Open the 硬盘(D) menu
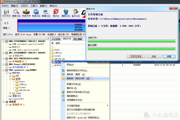This screenshot has height=120, width=180. pos(15,6)
